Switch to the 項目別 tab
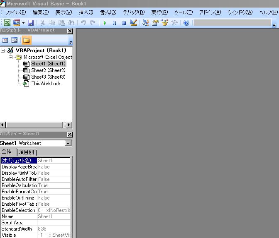Screen dimensions: 279x238 tap(26, 152)
